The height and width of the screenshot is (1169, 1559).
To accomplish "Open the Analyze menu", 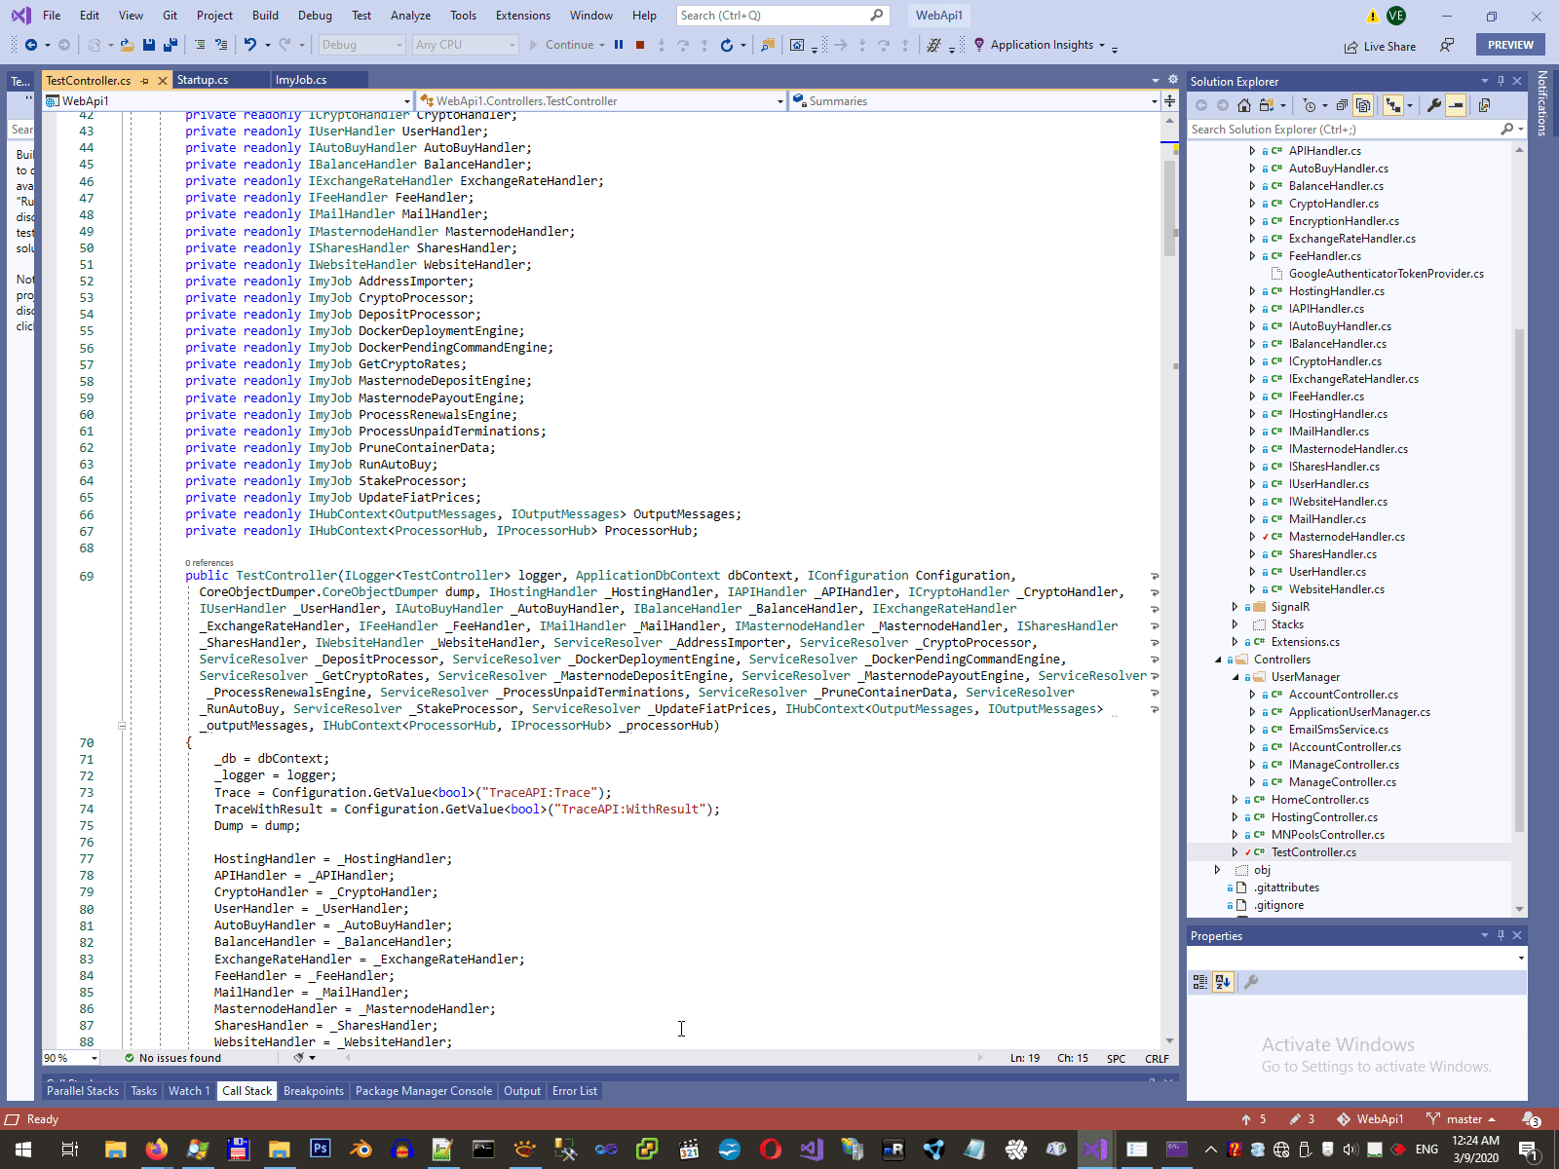I will [x=410, y=16].
